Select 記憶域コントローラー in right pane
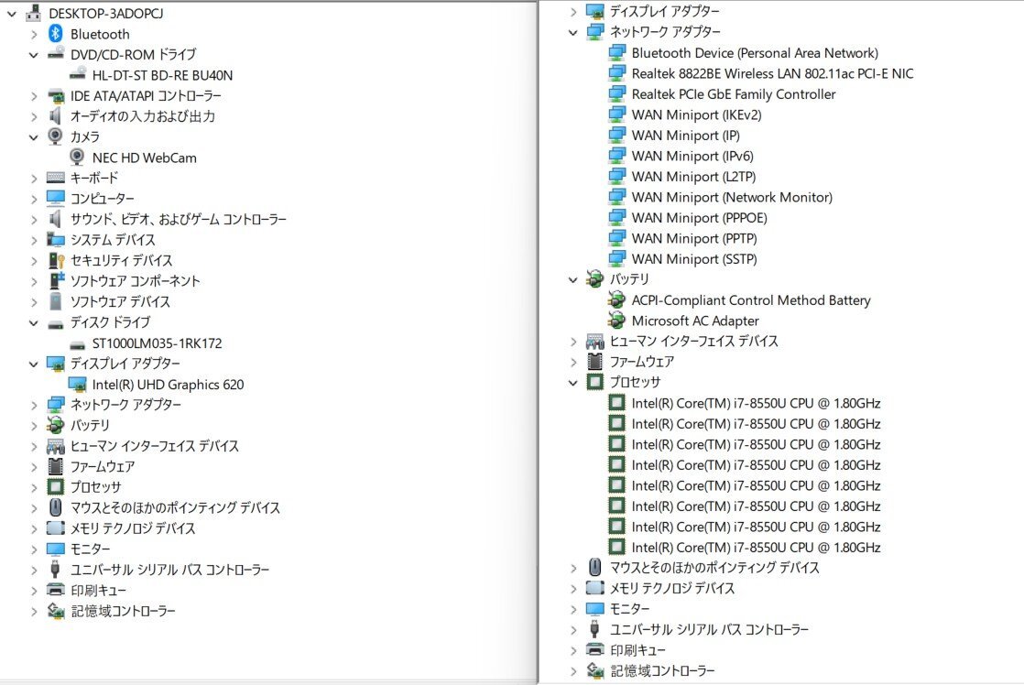 (x=662, y=670)
